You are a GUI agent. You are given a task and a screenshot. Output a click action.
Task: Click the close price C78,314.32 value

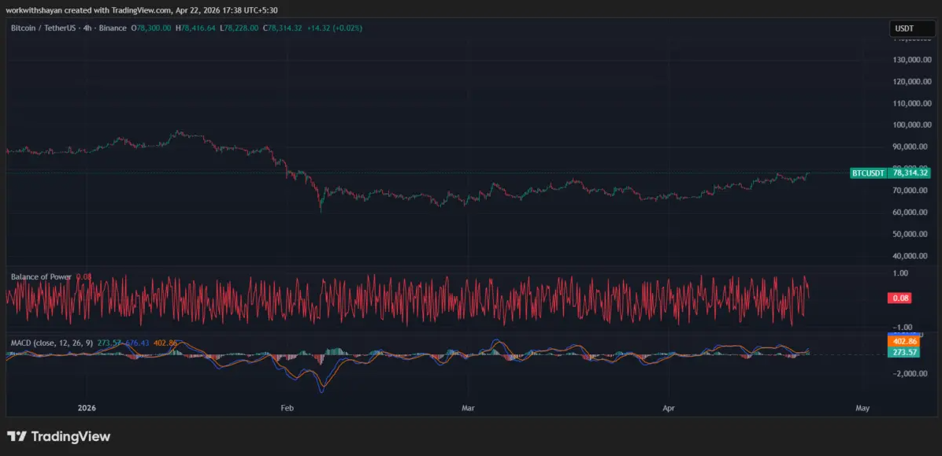click(x=284, y=28)
